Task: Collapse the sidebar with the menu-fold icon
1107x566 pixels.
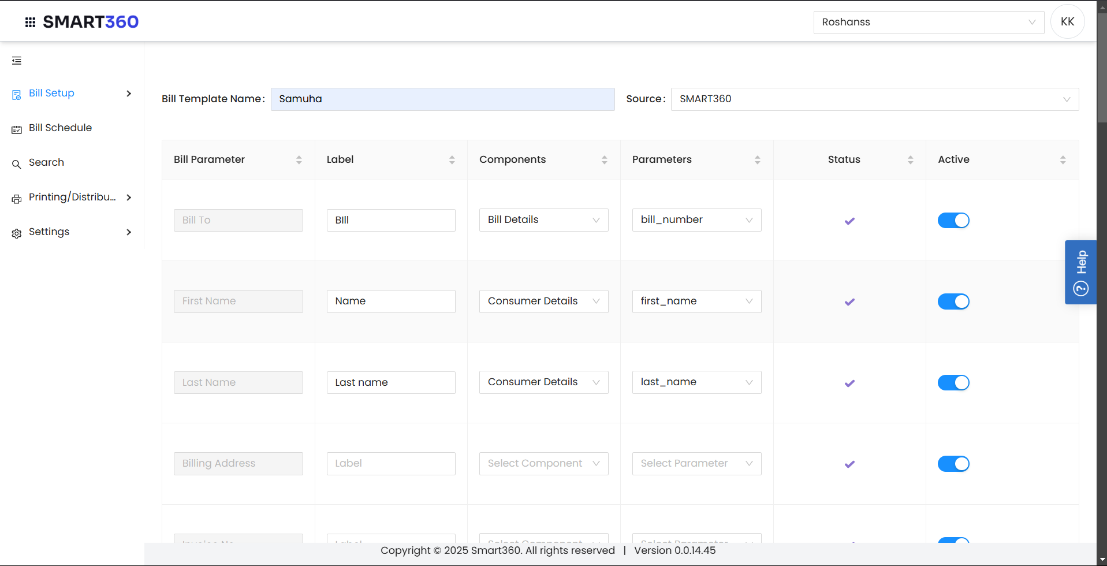Action: (x=17, y=61)
